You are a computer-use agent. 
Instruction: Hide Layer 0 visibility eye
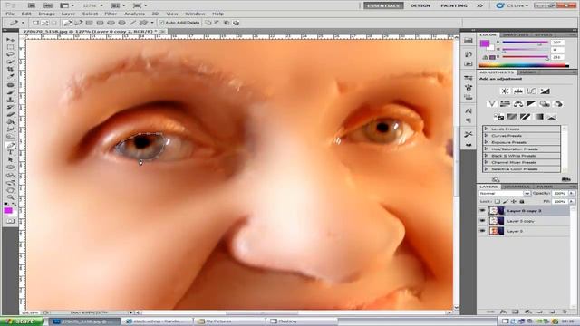[x=482, y=231]
